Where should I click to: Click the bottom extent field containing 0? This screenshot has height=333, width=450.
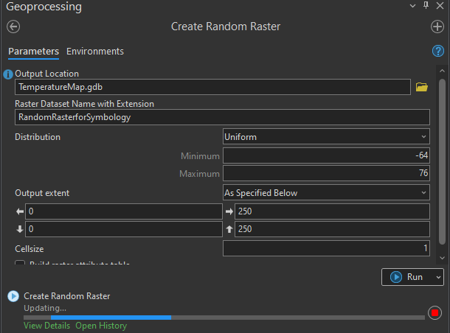coord(124,229)
